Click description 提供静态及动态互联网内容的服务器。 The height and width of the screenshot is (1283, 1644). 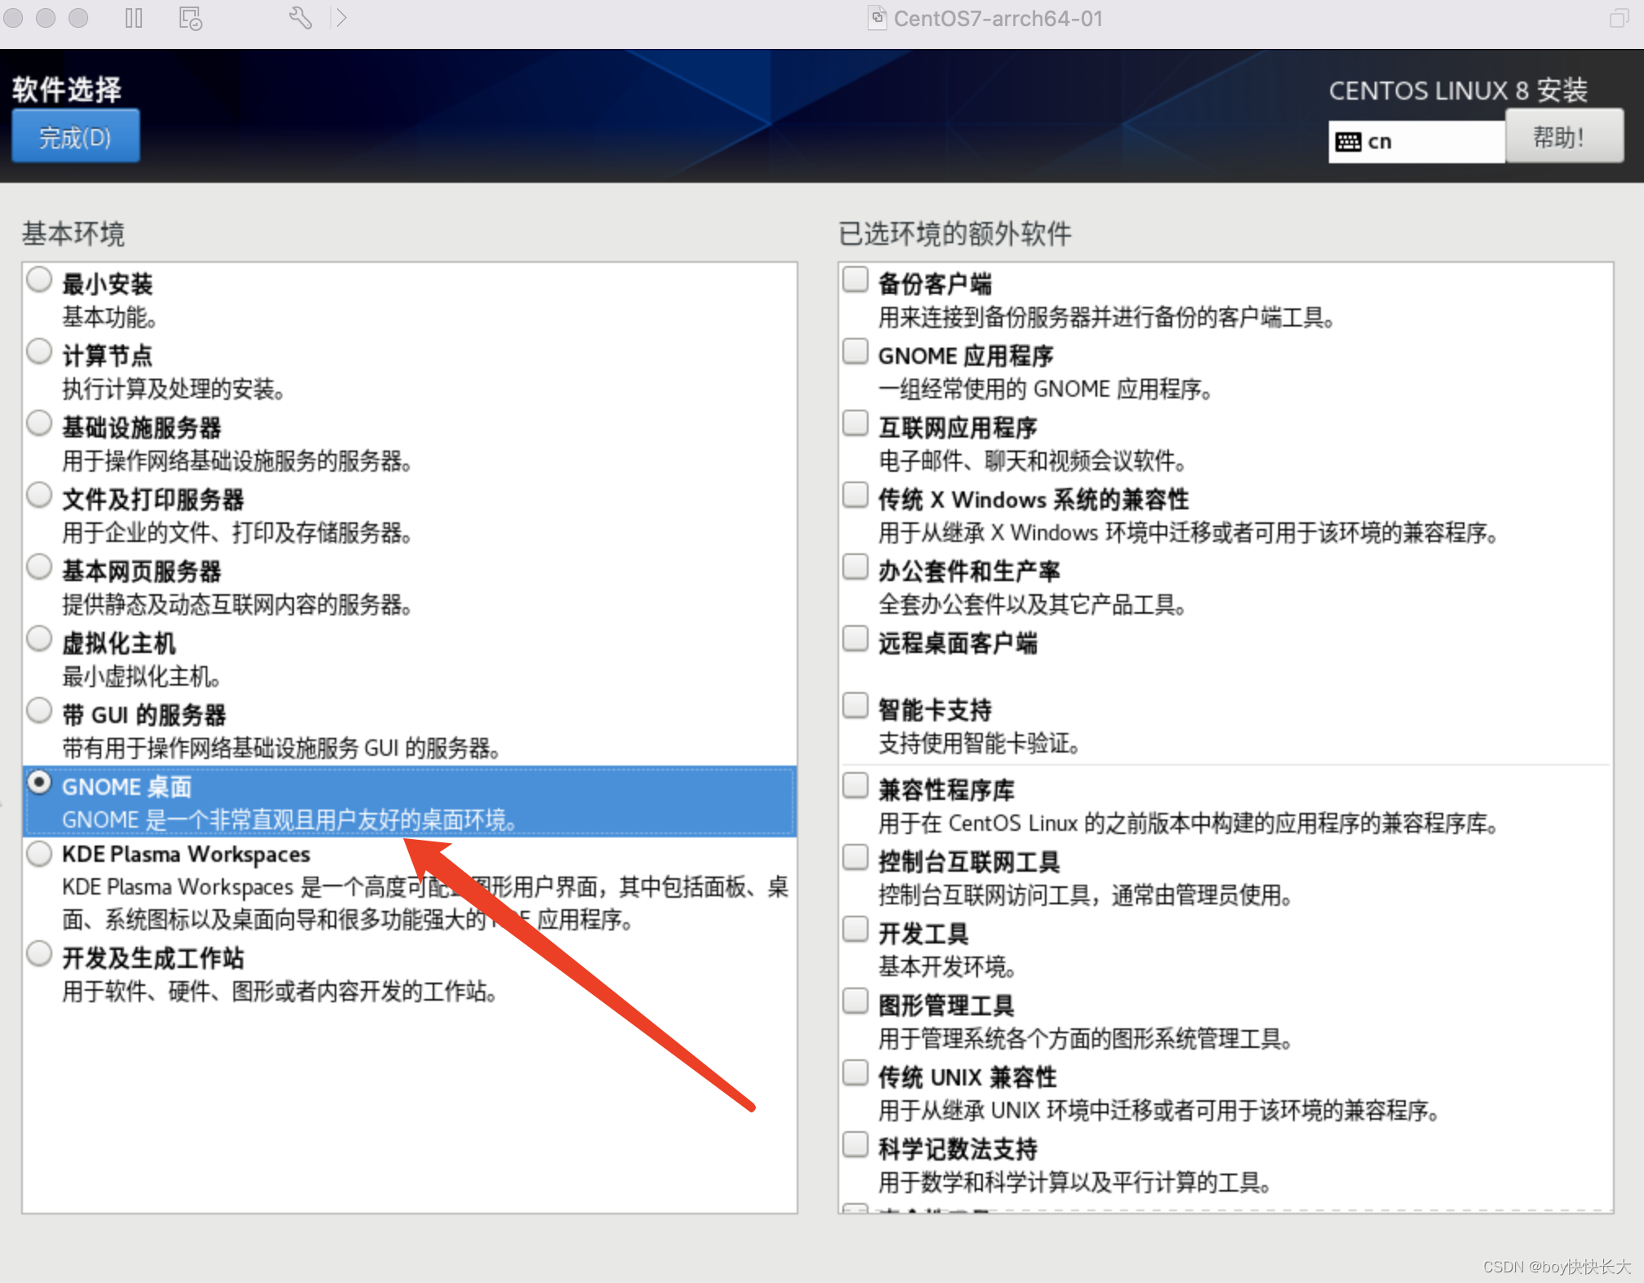[x=237, y=605]
